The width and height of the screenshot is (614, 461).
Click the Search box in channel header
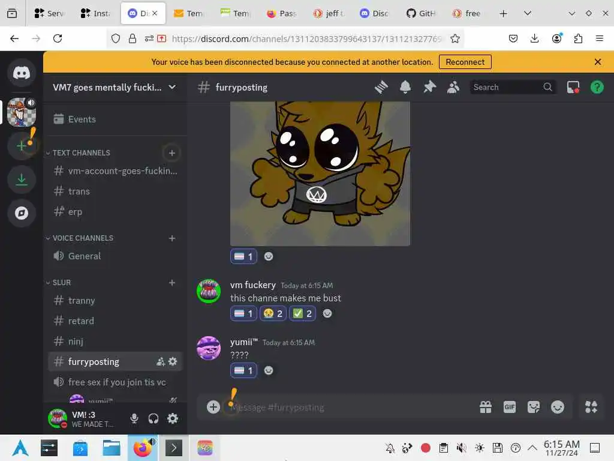point(512,87)
